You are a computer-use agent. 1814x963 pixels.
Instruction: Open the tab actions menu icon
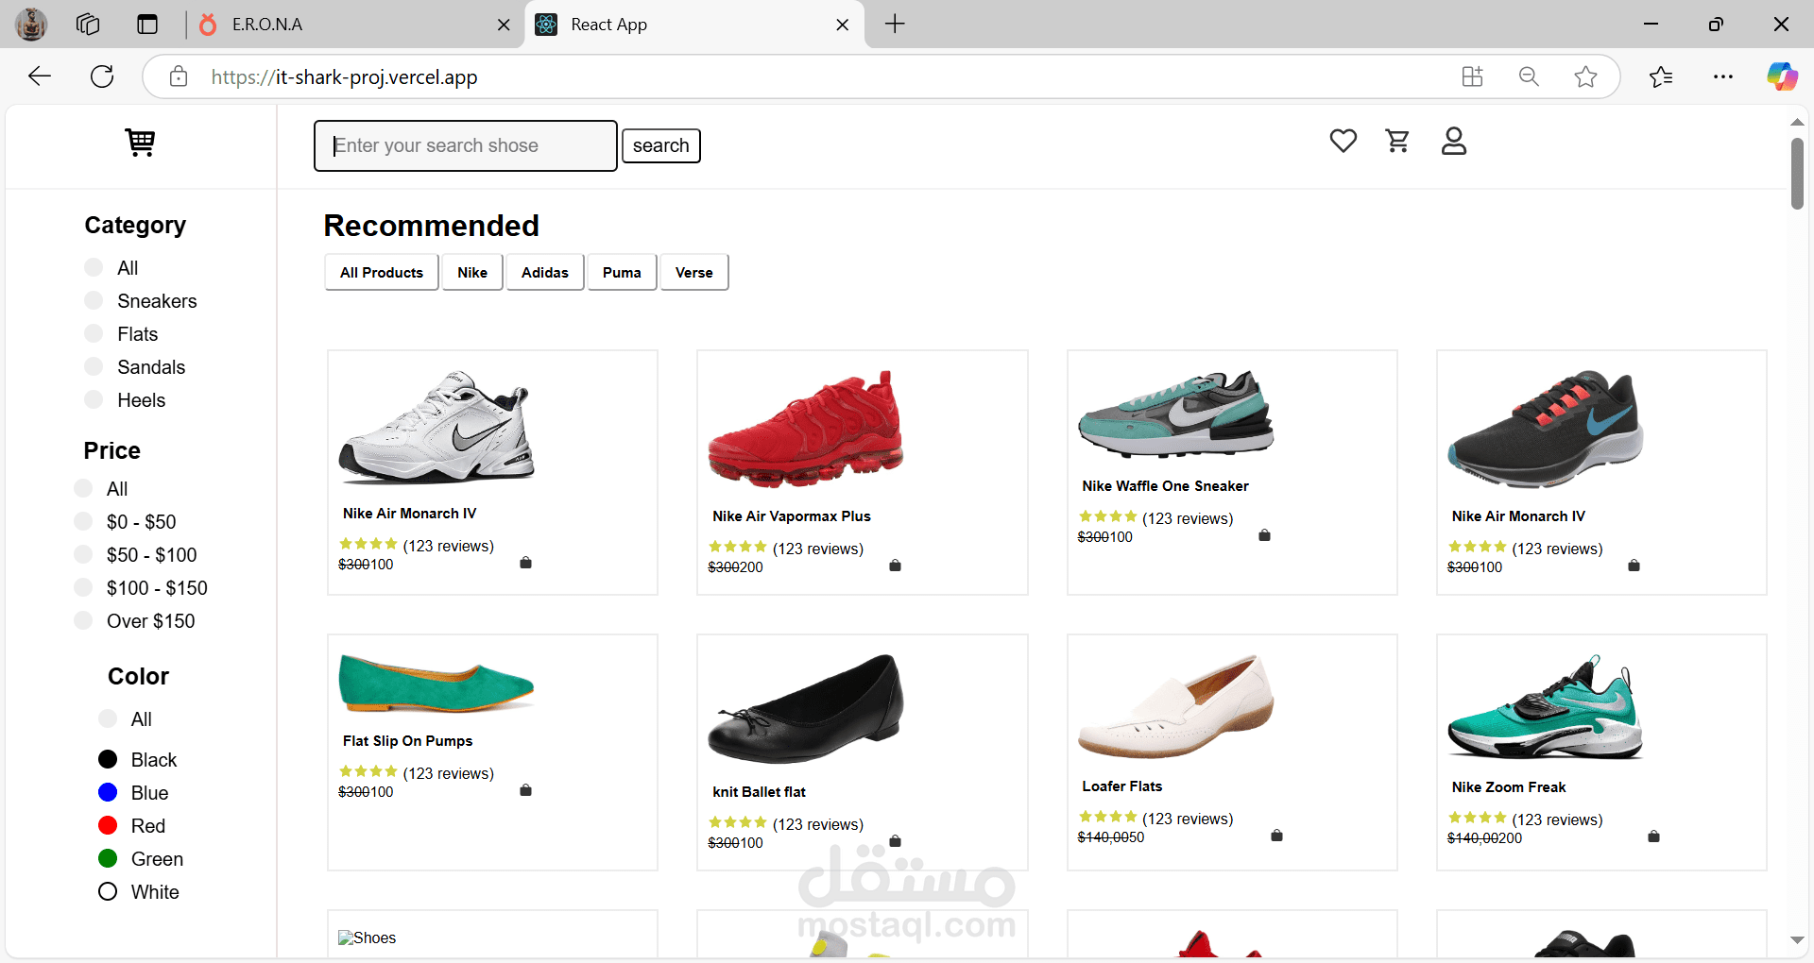coord(147,25)
